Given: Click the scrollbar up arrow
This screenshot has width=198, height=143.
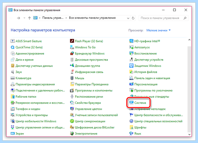Looking at the screenshot, I should (189, 40).
